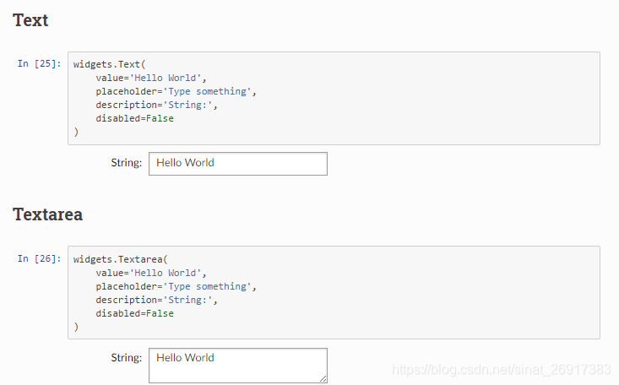The height and width of the screenshot is (385, 619).
Task: Click description='String:' line in cell 26
Action: pyautogui.click(x=156, y=300)
